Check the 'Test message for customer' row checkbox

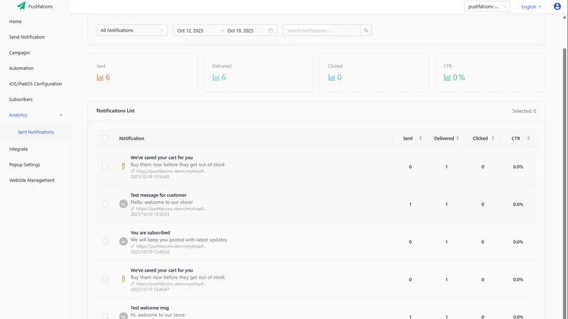click(105, 204)
